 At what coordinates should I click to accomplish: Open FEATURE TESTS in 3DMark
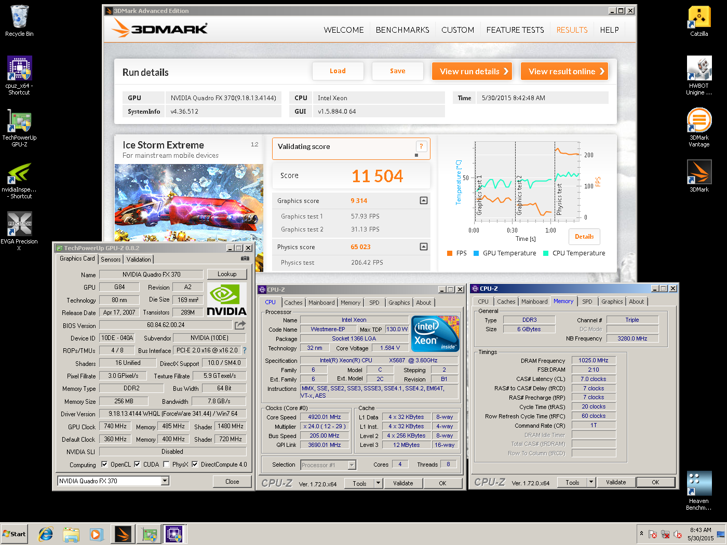[x=515, y=30]
